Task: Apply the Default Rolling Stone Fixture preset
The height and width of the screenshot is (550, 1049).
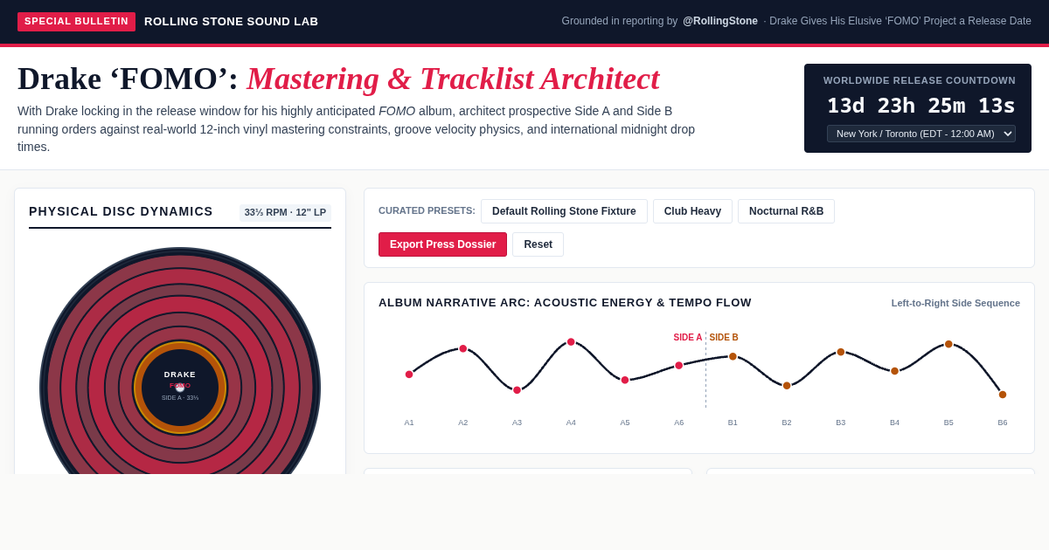Action: point(564,211)
